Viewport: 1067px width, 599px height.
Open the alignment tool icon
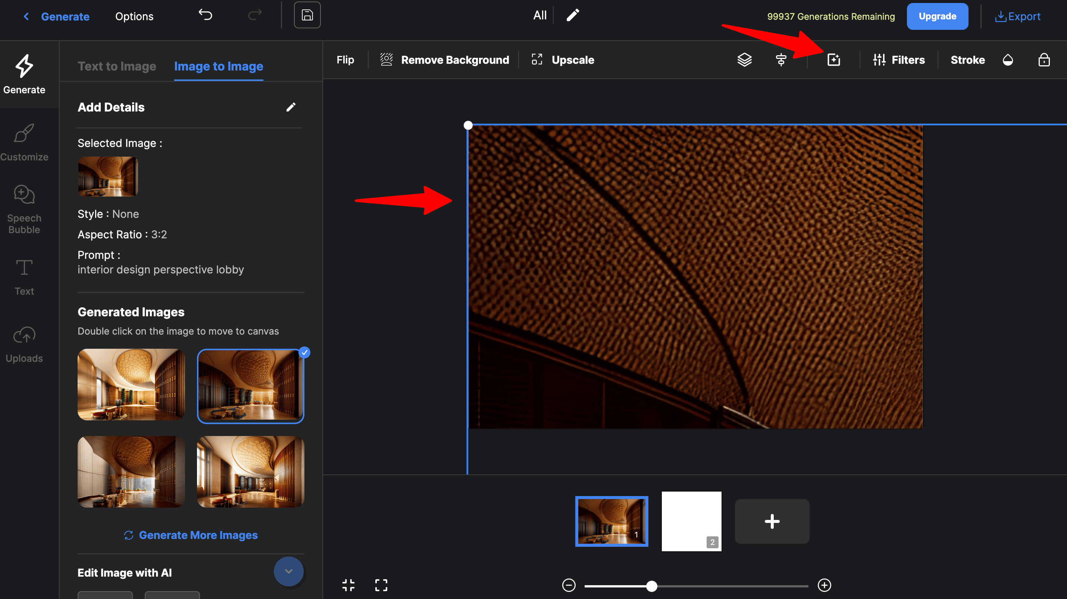[x=781, y=60]
